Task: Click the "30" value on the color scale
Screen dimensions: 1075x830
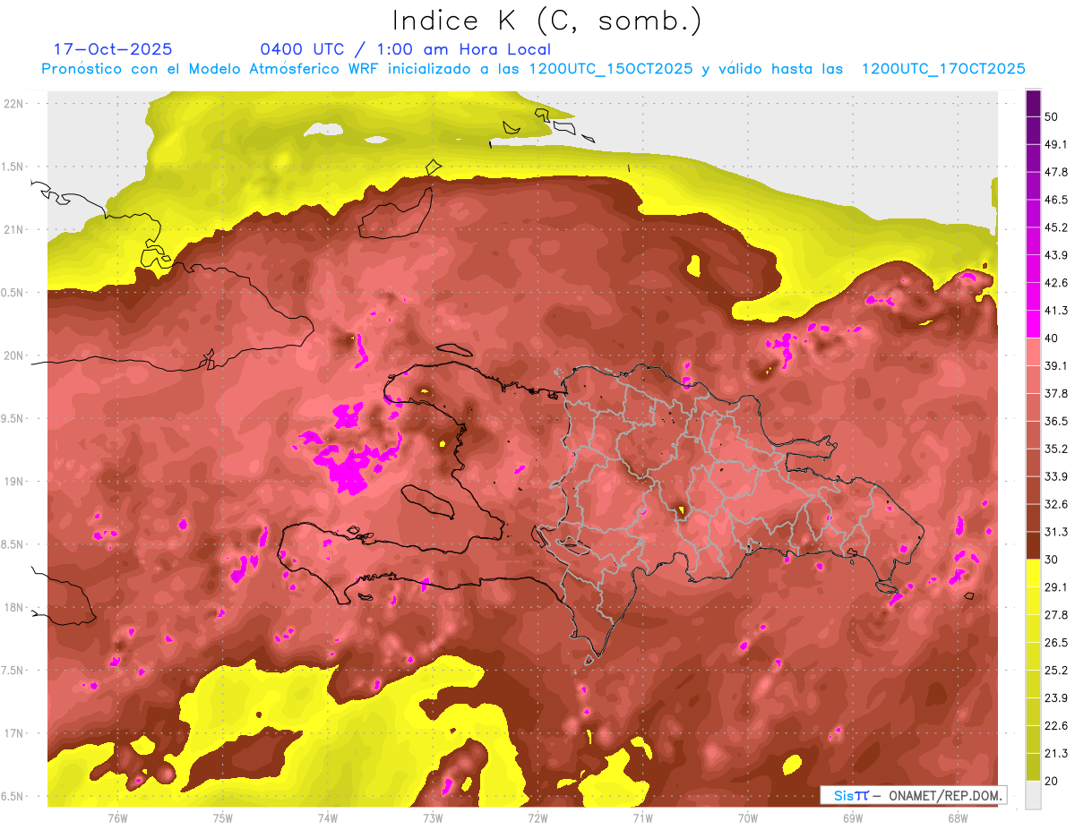Action: (1052, 560)
